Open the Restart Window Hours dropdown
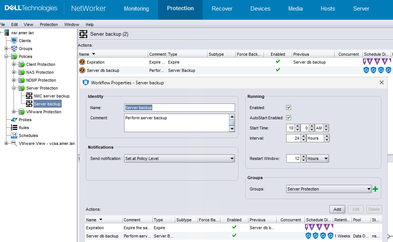The height and width of the screenshot is (242, 393). tap(317, 158)
